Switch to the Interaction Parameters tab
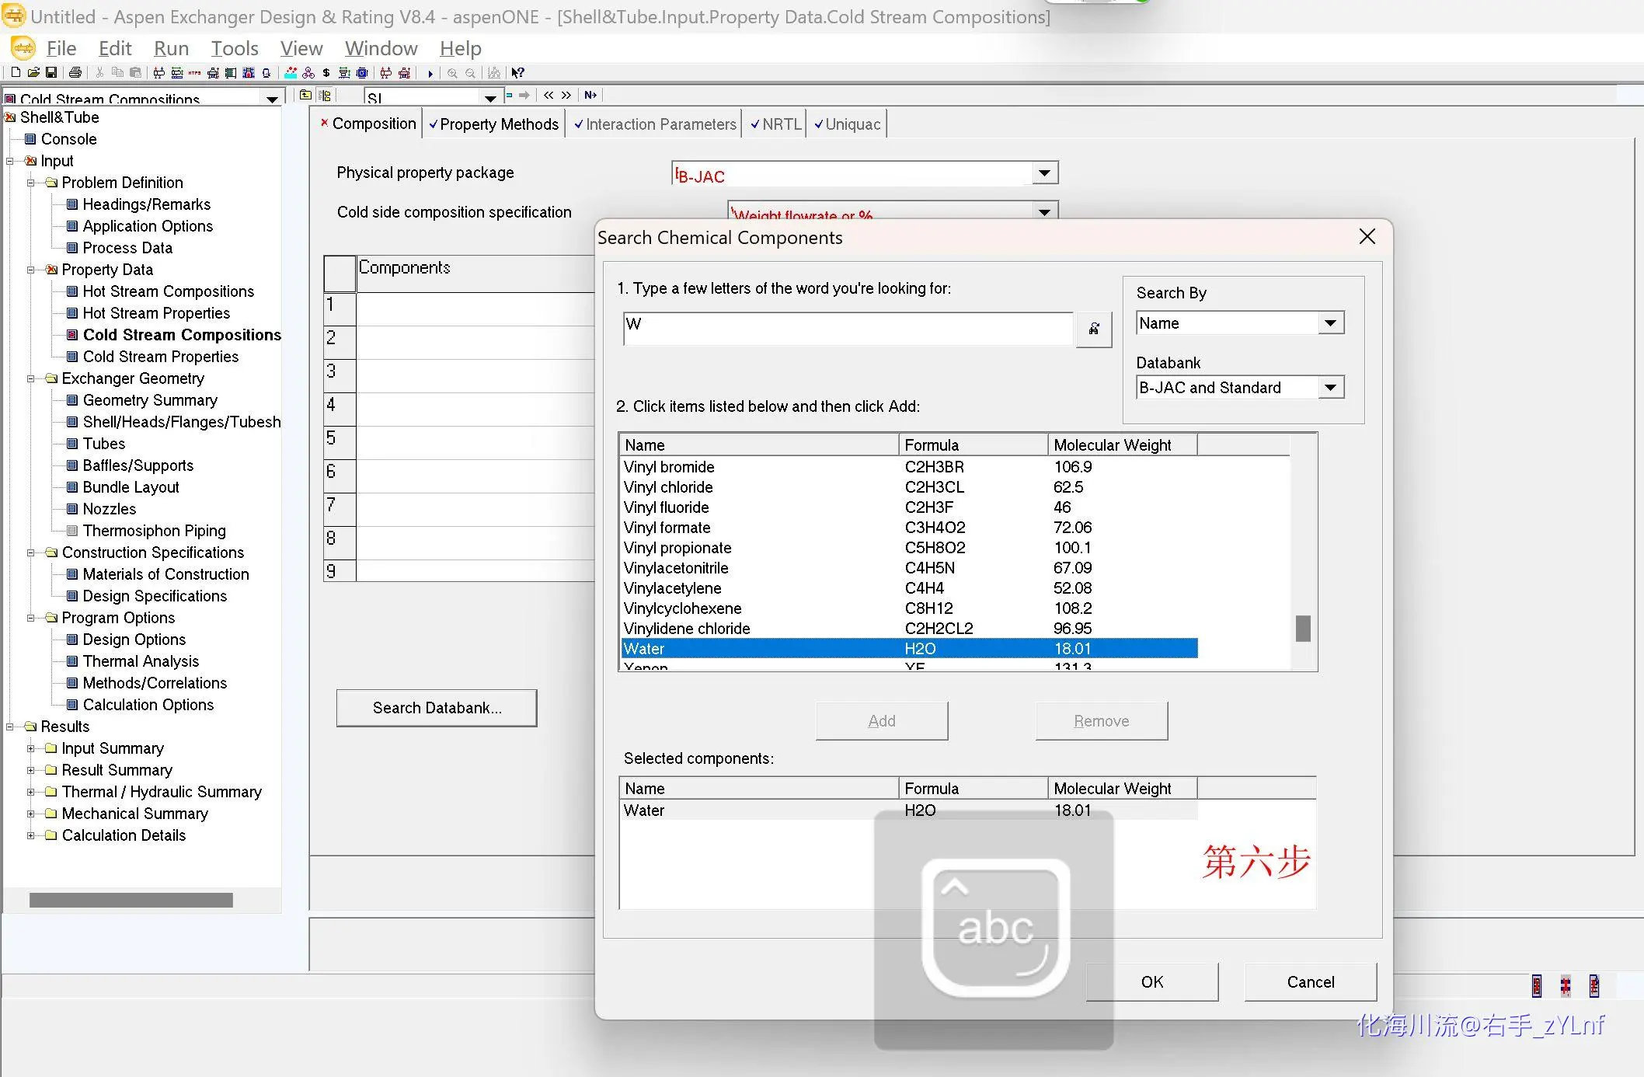The height and width of the screenshot is (1077, 1644). [654, 124]
